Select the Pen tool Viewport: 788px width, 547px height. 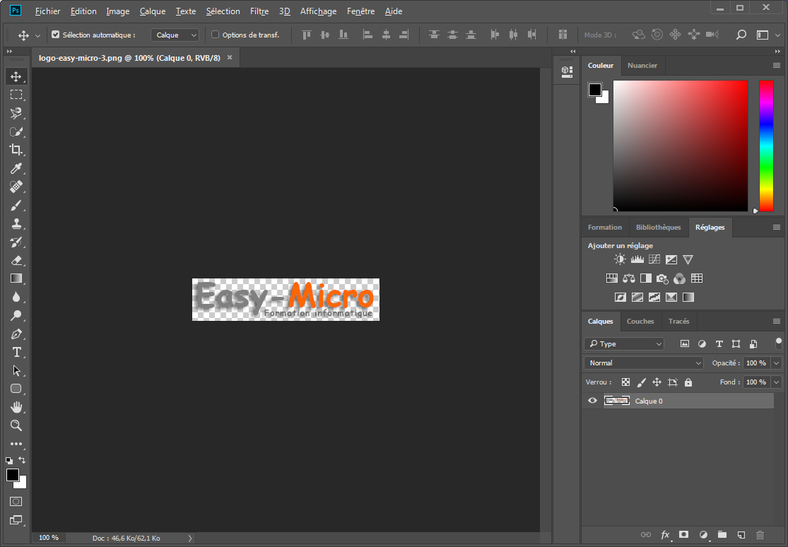coord(16,334)
